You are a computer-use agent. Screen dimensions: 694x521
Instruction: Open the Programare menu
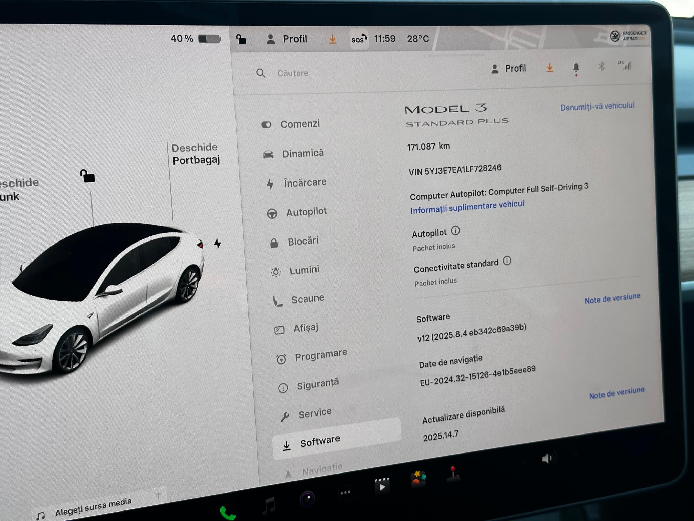coord(311,356)
